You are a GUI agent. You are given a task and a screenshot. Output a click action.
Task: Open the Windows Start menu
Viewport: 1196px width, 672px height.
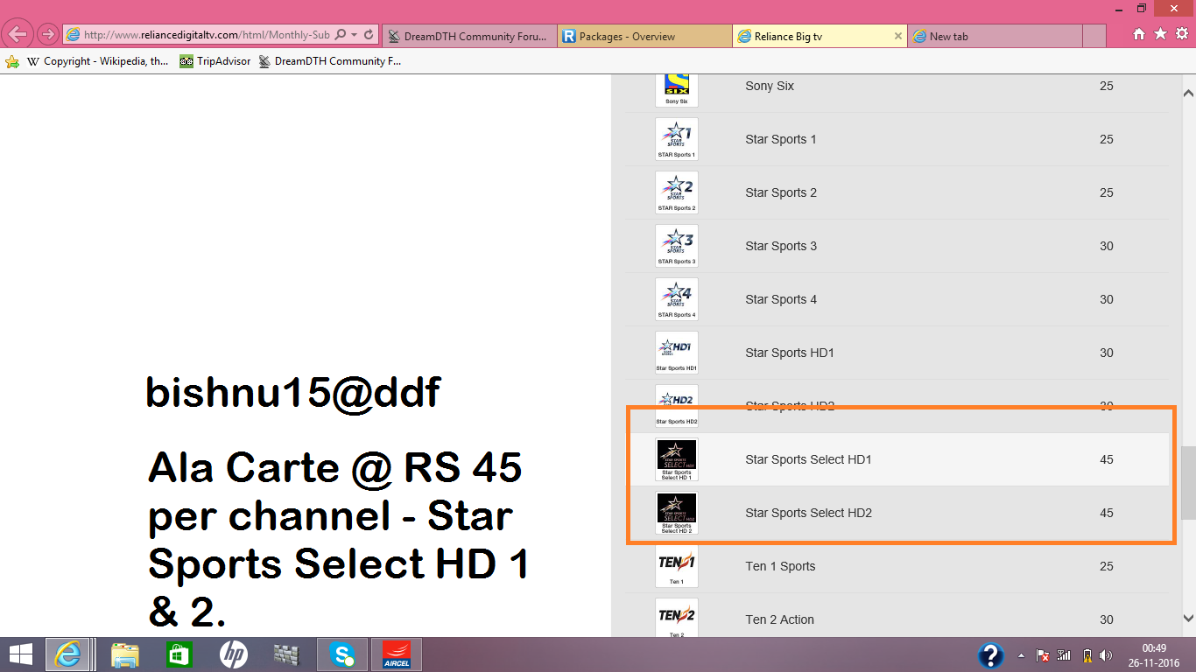click(x=21, y=654)
